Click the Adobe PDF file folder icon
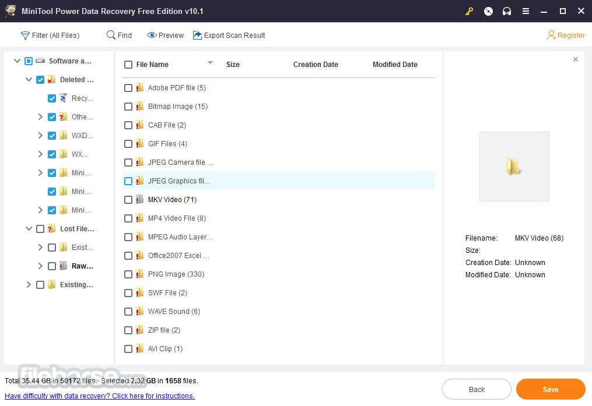Viewport: 592px width, 406px height. pos(140,88)
